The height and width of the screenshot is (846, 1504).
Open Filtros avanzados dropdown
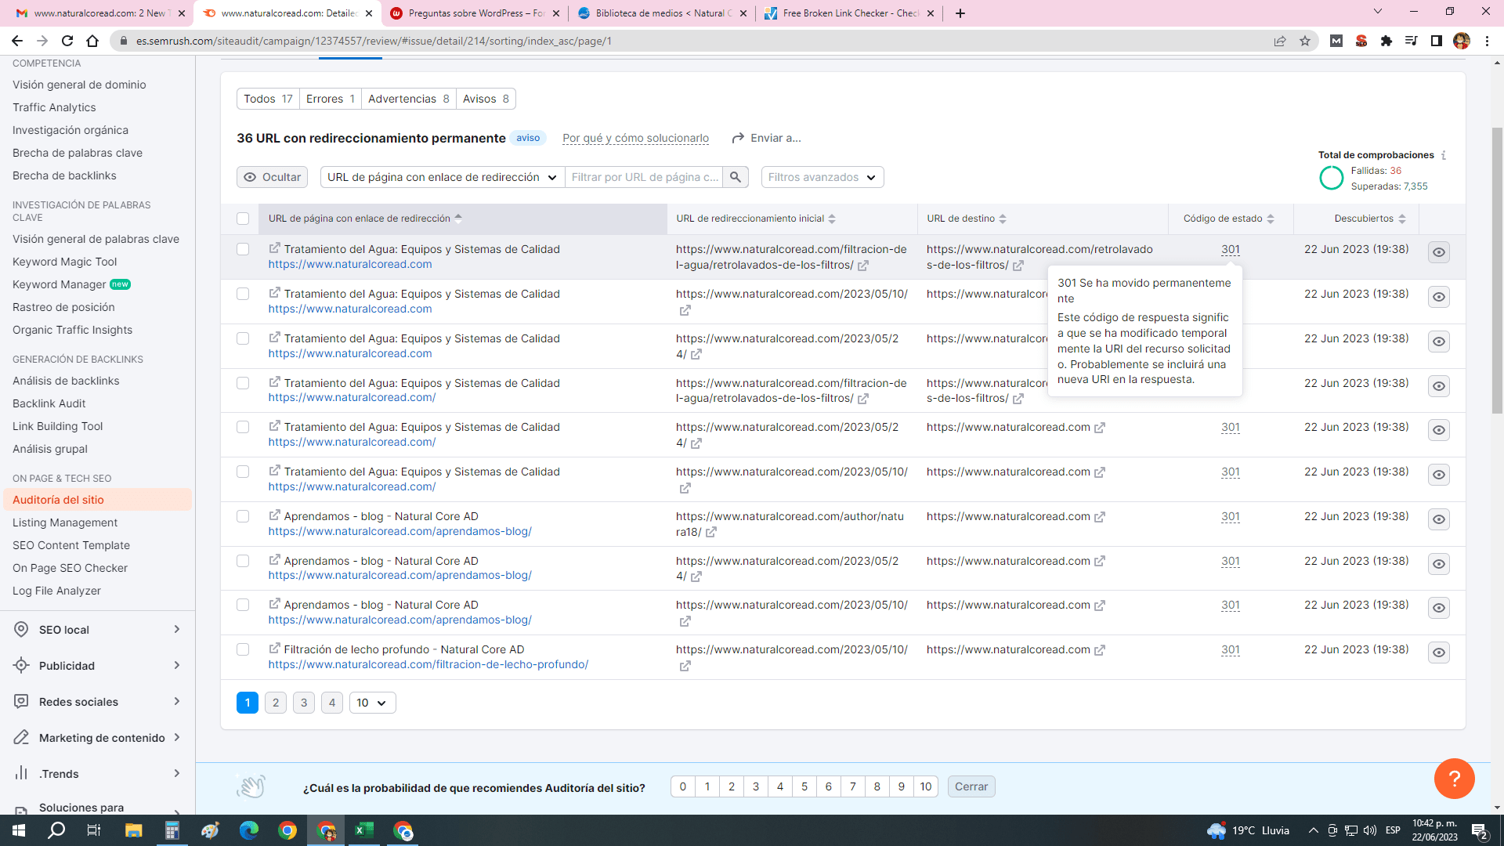(822, 177)
